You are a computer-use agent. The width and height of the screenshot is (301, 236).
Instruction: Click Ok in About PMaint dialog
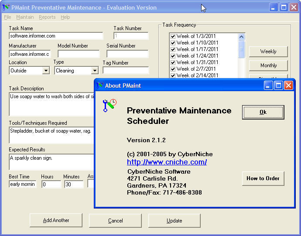[x=263, y=112]
